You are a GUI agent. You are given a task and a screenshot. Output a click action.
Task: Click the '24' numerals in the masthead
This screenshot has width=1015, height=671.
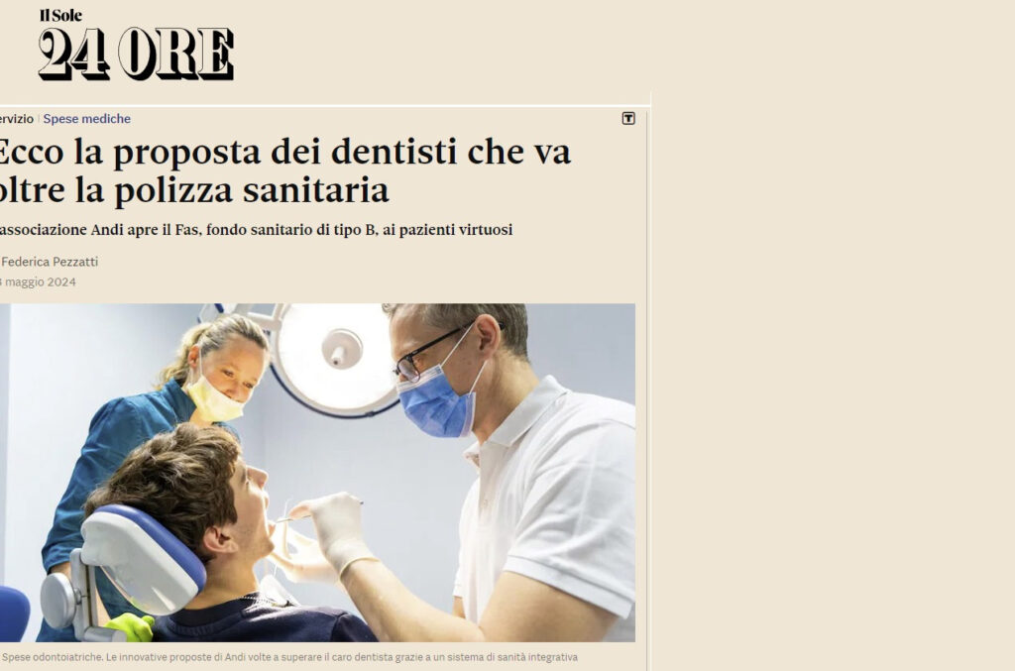click(73, 55)
